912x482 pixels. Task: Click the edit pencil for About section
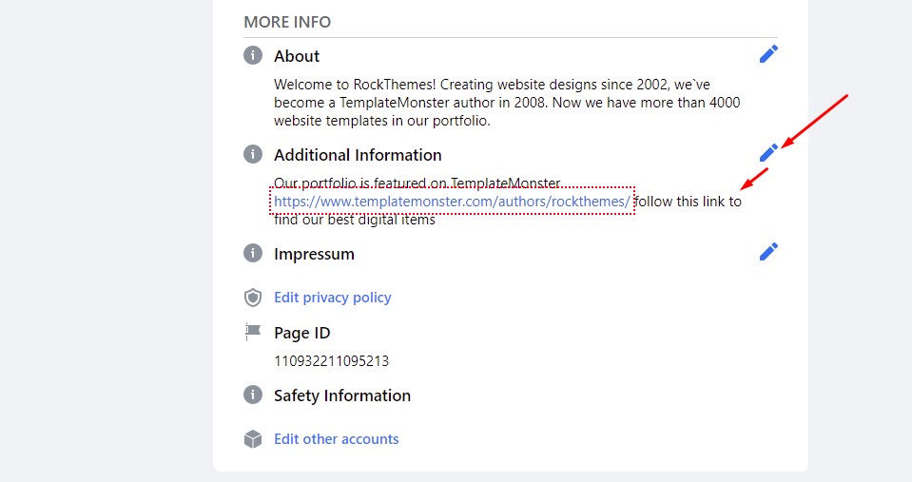(768, 54)
